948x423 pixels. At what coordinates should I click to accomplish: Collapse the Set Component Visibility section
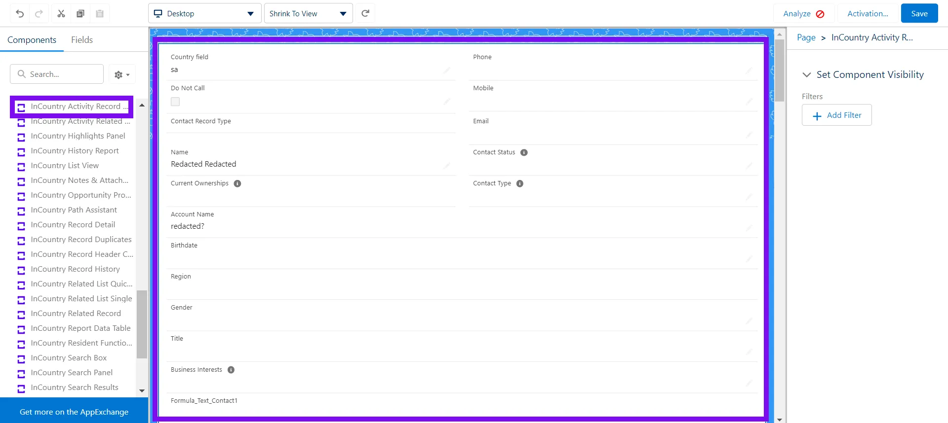click(x=807, y=75)
